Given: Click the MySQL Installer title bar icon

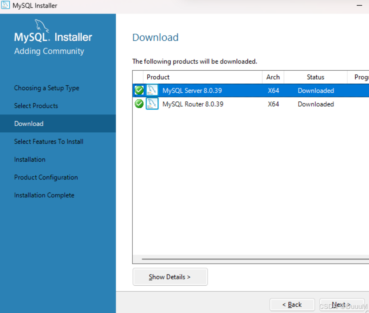Looking at the screenshot, I should (5, 5).
